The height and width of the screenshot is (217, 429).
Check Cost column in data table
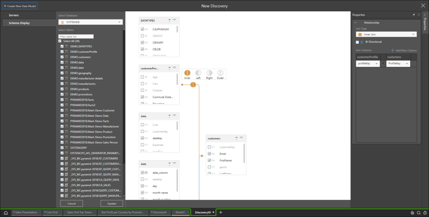click(142, 125)
